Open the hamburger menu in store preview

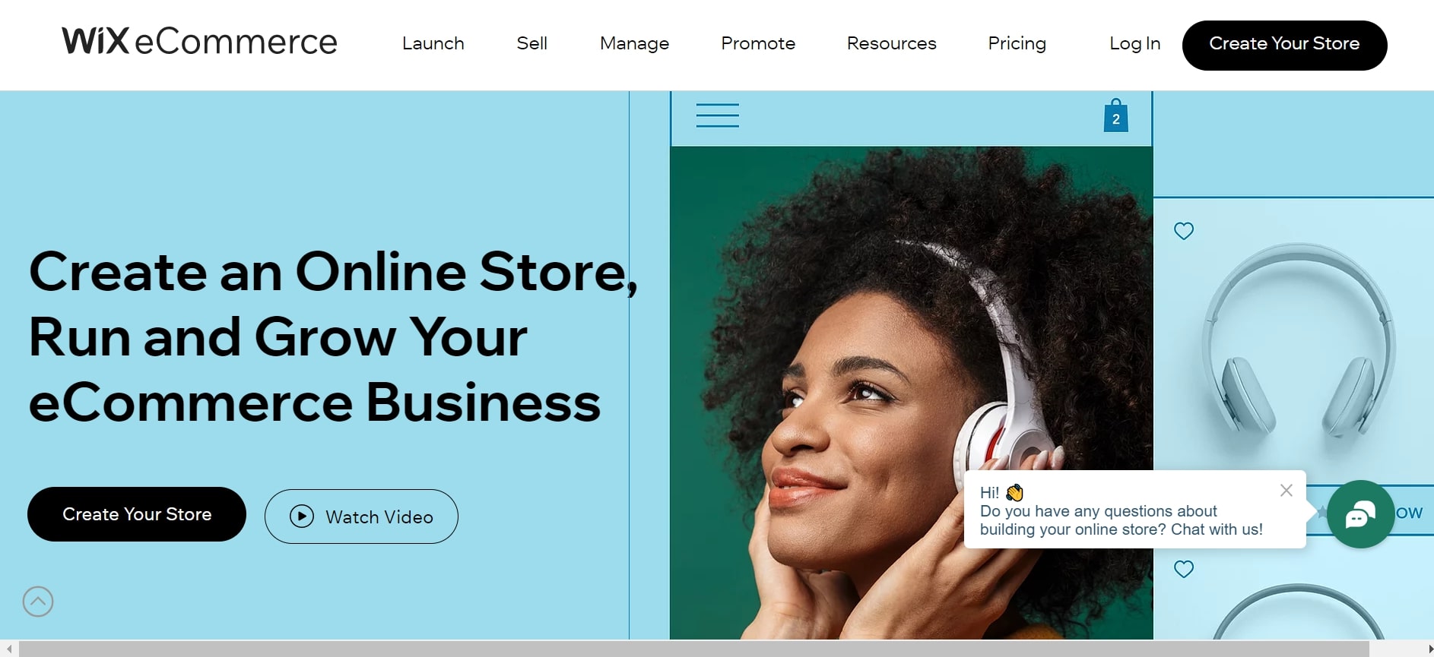tap(717, 115)
